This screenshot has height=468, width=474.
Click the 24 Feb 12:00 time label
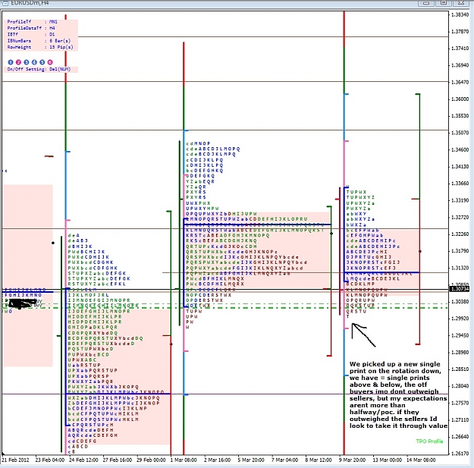pos(83,460)
